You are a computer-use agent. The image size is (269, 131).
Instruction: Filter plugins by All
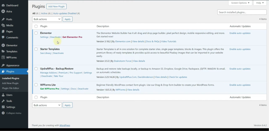[x=34, y=13]
